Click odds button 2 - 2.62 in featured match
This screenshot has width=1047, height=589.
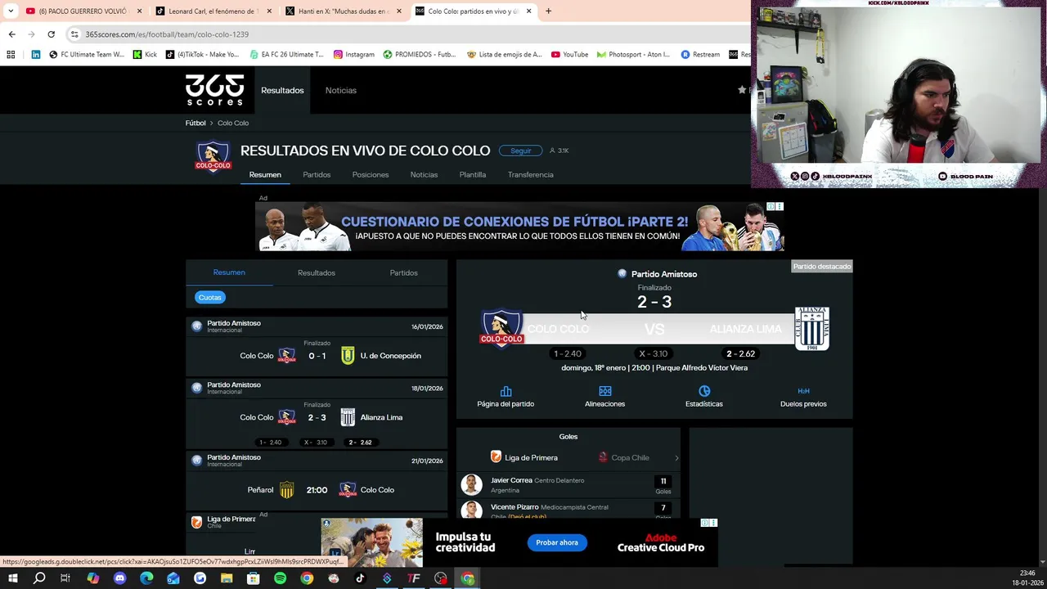tap(740, 353)
